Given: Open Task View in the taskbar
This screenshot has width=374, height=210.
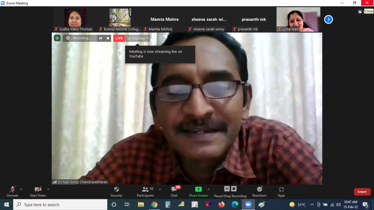Looking at the screenshot, I should 127,204.
